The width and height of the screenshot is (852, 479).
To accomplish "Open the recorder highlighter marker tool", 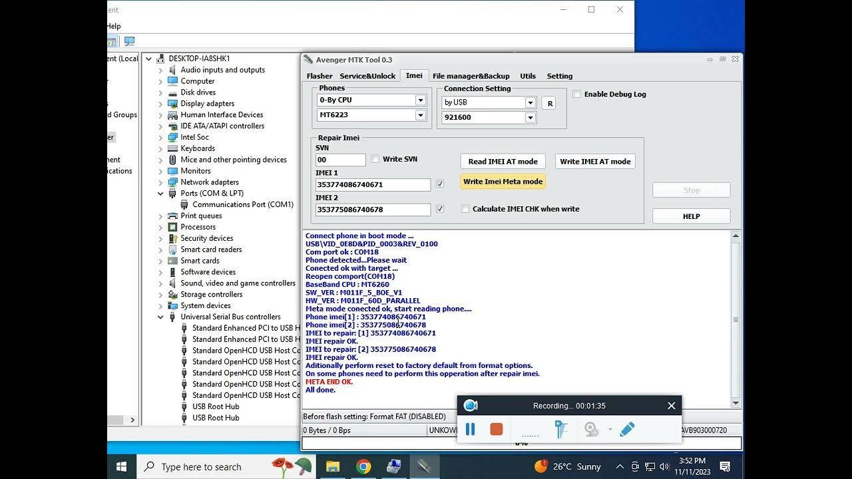I will pos(562,430).
